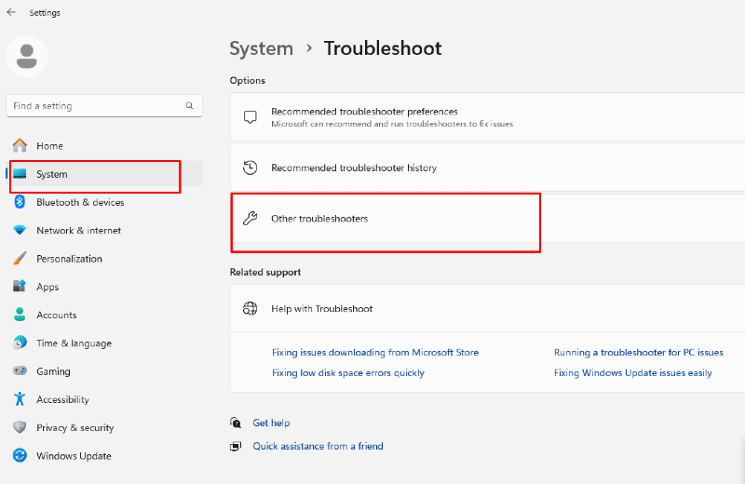Click the Accounts person icon
The image size is (745, 484).
pos(20,315)
